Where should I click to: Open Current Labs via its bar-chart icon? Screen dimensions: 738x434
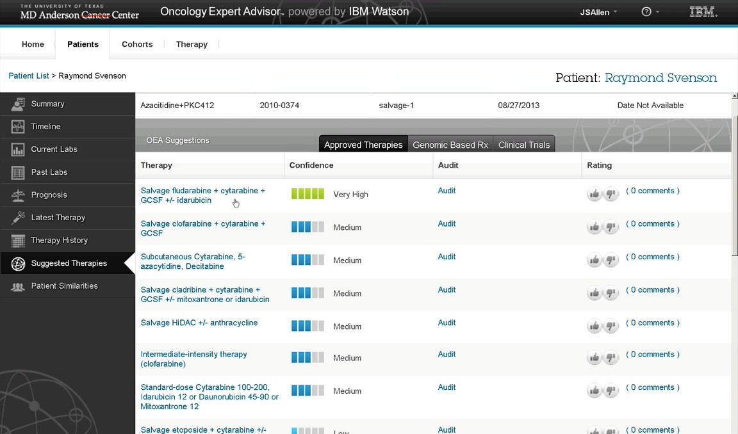18,150
